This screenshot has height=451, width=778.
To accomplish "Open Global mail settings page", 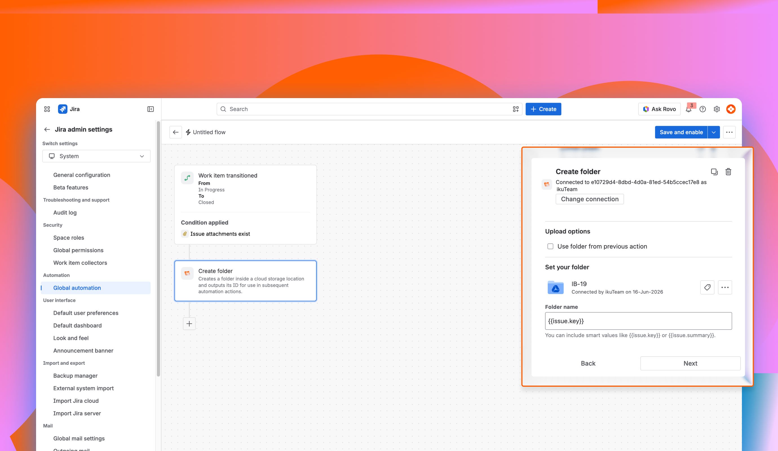I will (79, 438).
